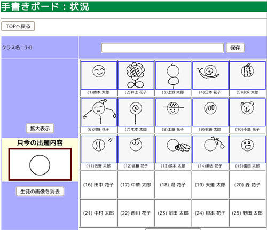
Task: Open the lollipop drawing from student 7
Action: click(x=136, y=113)
